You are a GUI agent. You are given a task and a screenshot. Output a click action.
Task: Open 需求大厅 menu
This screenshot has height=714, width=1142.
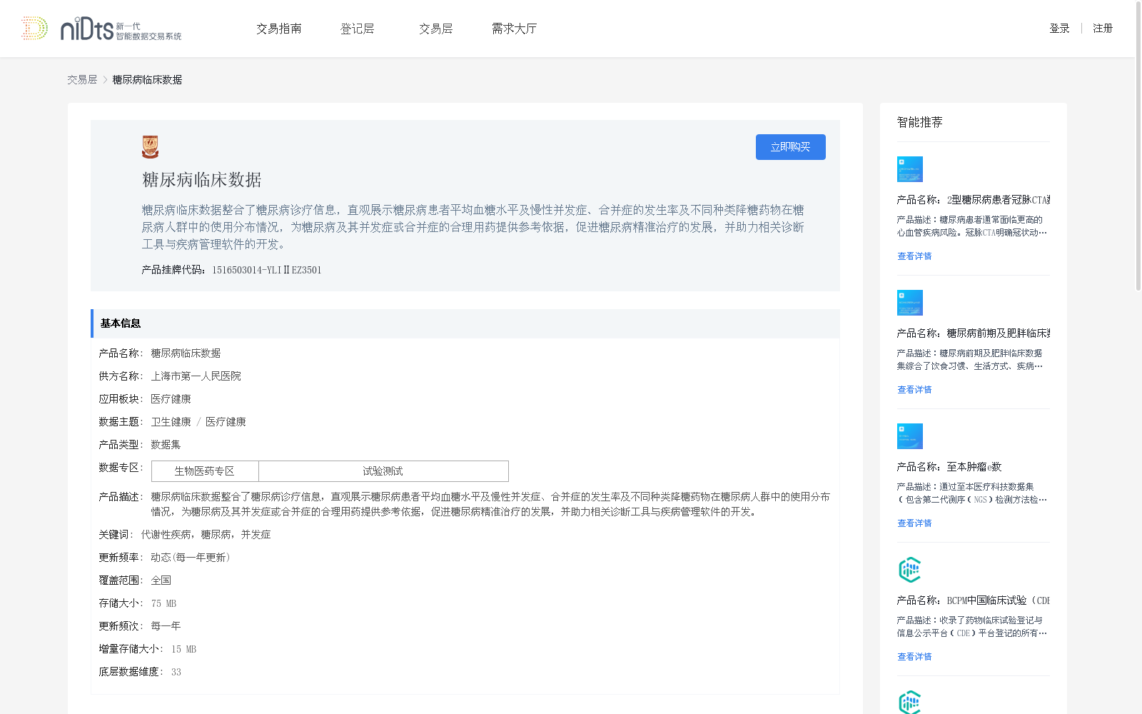(515, 29)
